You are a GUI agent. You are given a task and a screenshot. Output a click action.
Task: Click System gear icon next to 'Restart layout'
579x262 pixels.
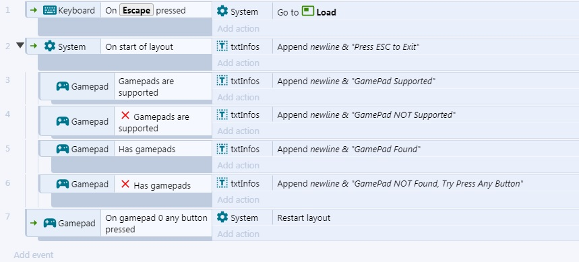(222, 217)
